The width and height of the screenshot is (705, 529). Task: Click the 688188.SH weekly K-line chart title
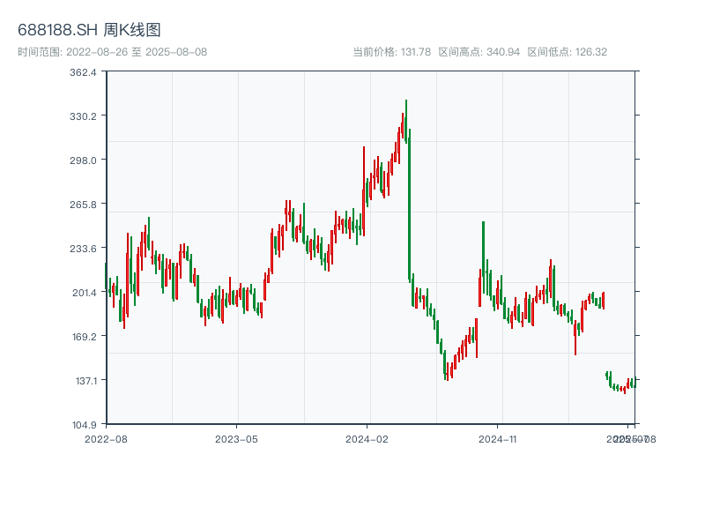point(89,31)
